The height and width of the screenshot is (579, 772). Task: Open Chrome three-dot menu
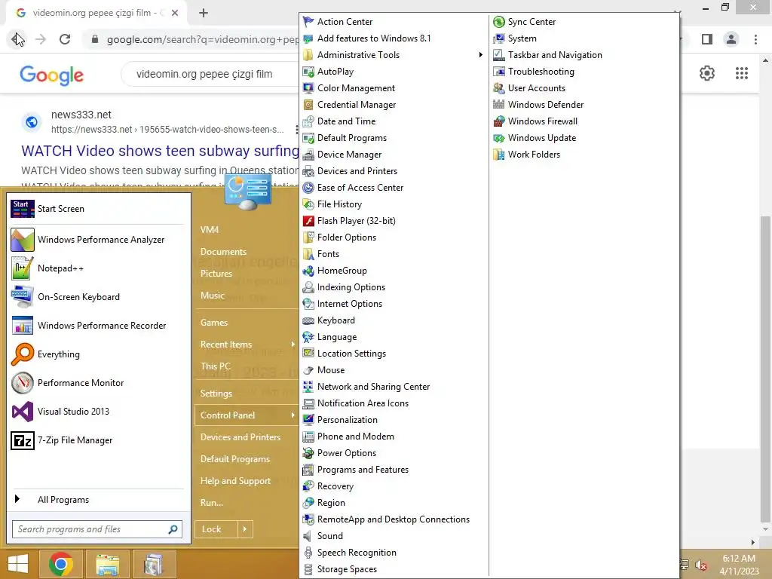[755, 39]
